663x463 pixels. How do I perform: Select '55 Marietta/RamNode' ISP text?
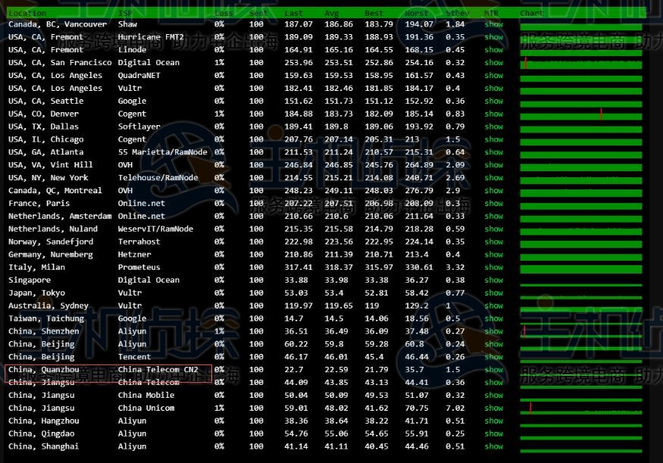162,152
